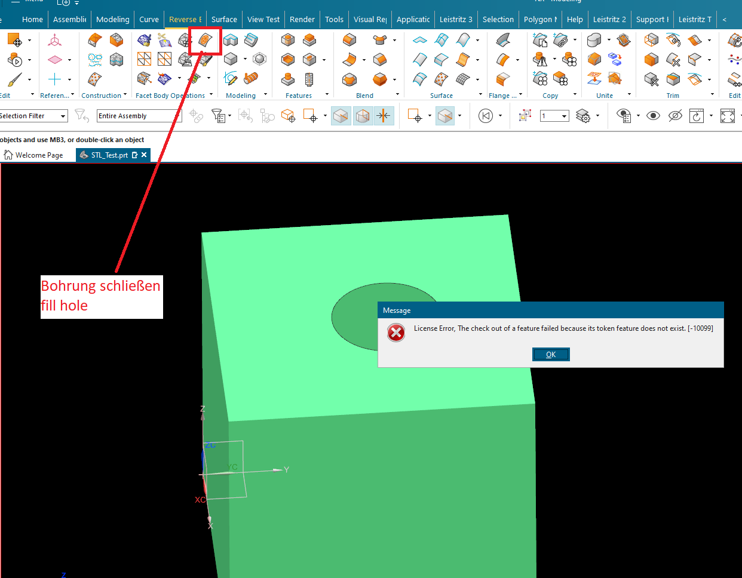Toggle the crossed-out eye hide icon
The image size is (742, 578).
coord(675,116)
